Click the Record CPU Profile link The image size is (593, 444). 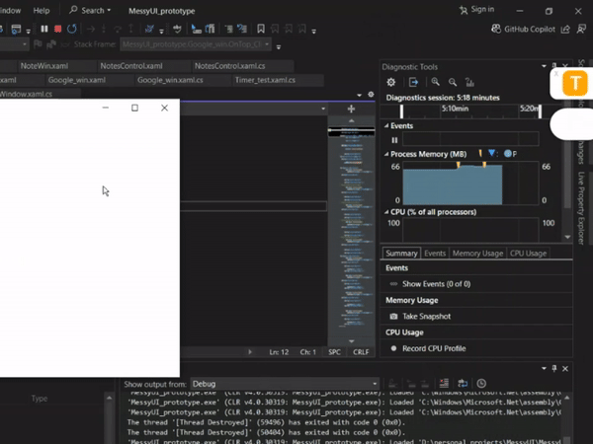pyautogui.click(x=434, y=348)
